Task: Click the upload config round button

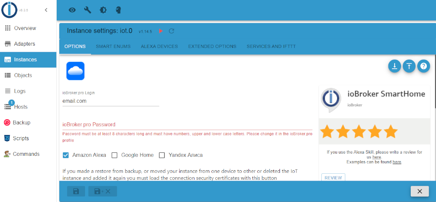Action: tap(409, 66)
